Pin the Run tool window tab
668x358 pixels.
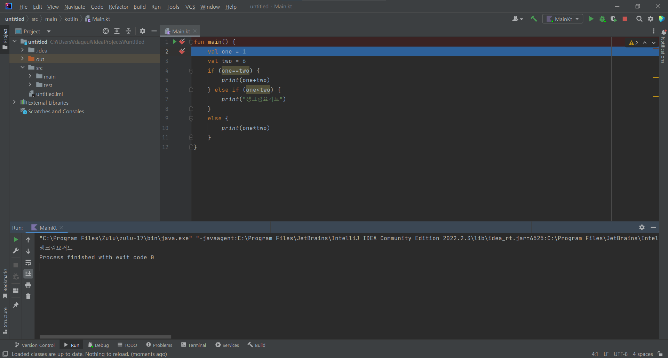(x=15, y=304)
